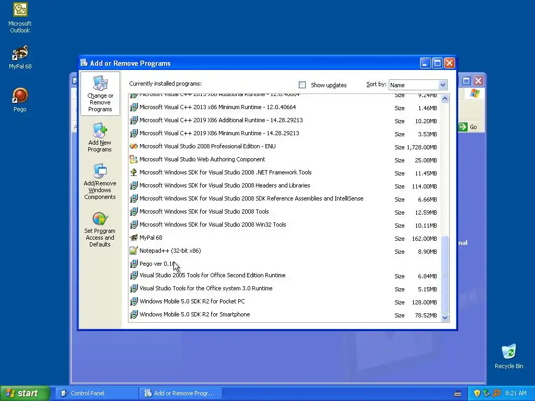535x401 pixels.
Task: Click the 1,728.00MB size value
Action: tap(422, 147)
